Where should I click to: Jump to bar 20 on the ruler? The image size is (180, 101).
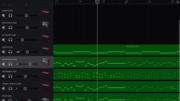[127, 1]
